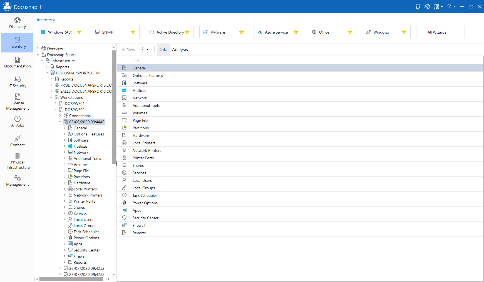Open the All Wizards list
This screenshot has width=484, height=282.
440,32
